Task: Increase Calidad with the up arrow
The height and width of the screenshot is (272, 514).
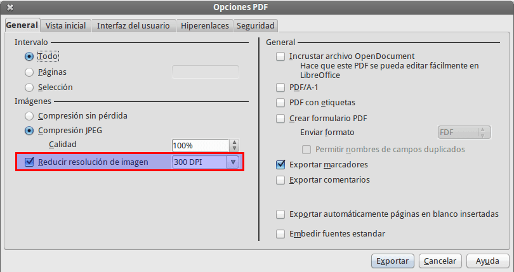Action: (x=234, y=143)
